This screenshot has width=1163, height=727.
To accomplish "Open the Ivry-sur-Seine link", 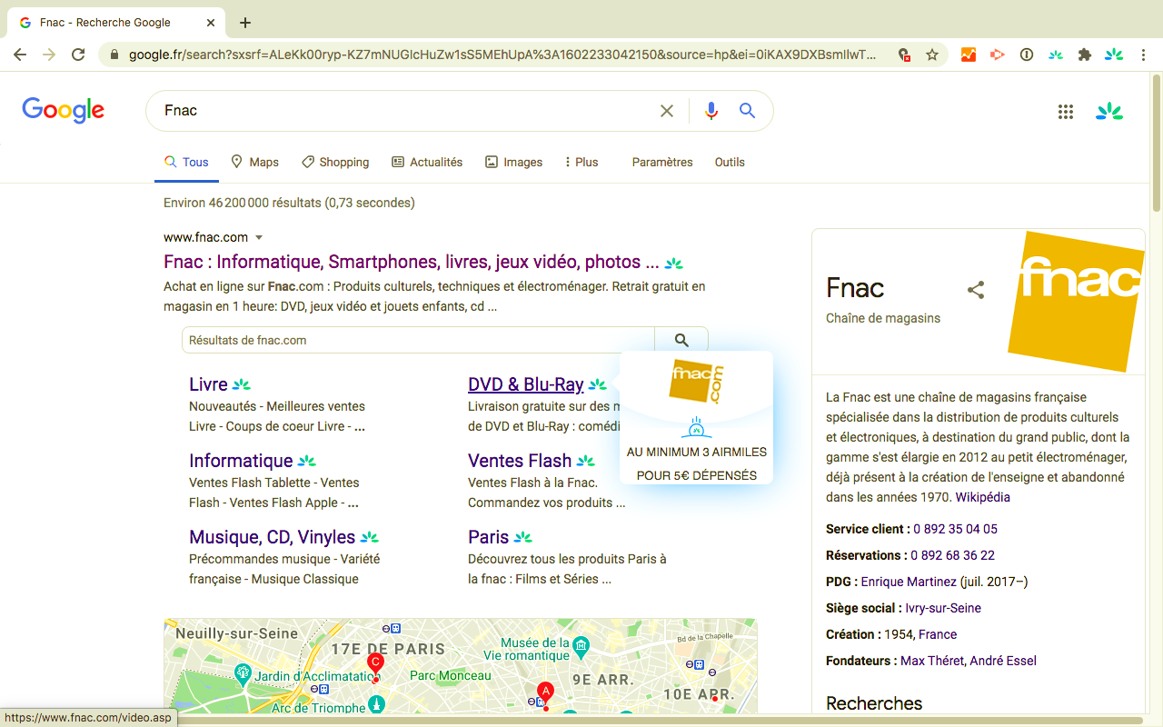I will (943, 608).
